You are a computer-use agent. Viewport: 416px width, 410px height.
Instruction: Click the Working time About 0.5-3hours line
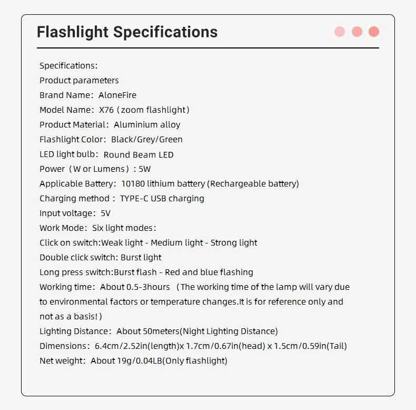(194, 287)
